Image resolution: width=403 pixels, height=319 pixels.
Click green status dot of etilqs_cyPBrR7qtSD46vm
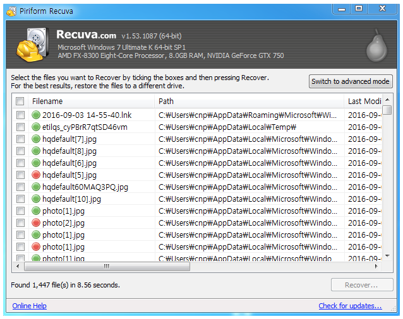[x=36, y=127]
